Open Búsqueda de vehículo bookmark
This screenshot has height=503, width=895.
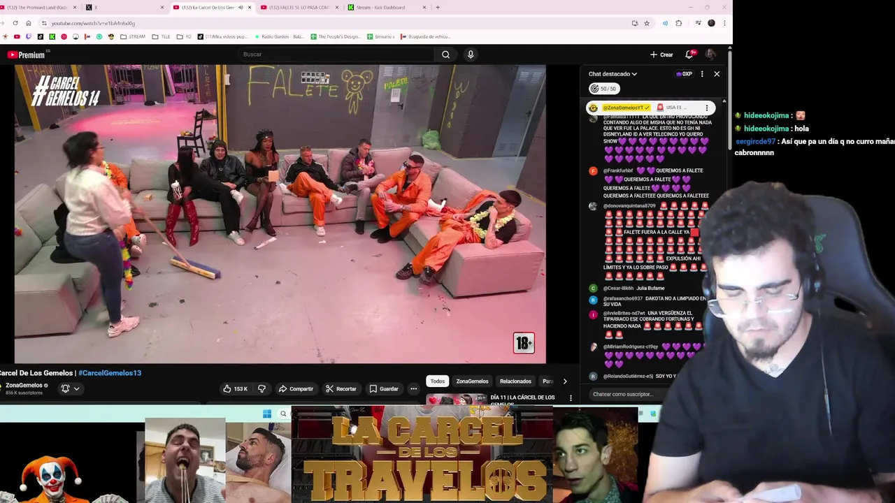pyautogui.click(x=425, y=37)
